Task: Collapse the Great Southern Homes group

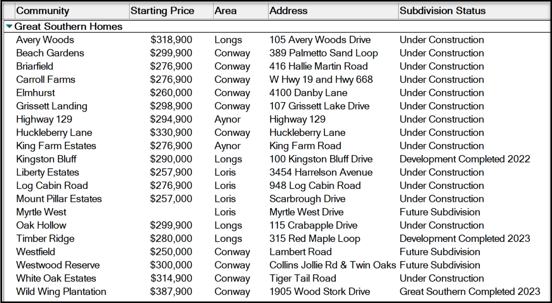Action: (x=10, y=27)
